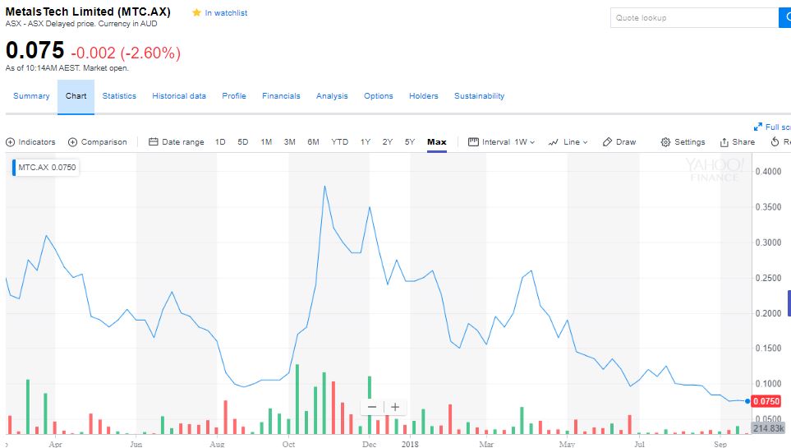Click the 0.4000 axis price label
The width and height of the screenshot is (791, 448).
pos(768,172)
